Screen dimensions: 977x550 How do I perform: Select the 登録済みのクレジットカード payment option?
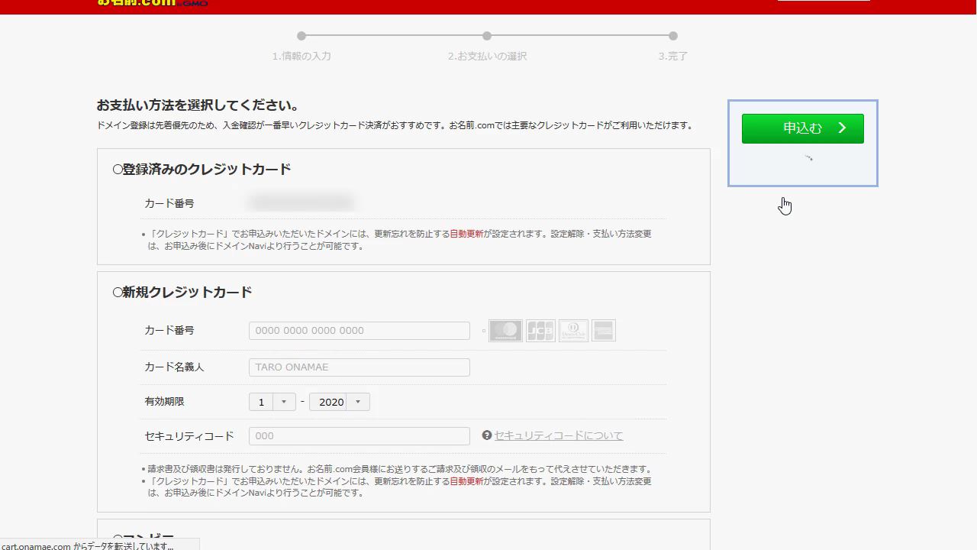[118, 170]
